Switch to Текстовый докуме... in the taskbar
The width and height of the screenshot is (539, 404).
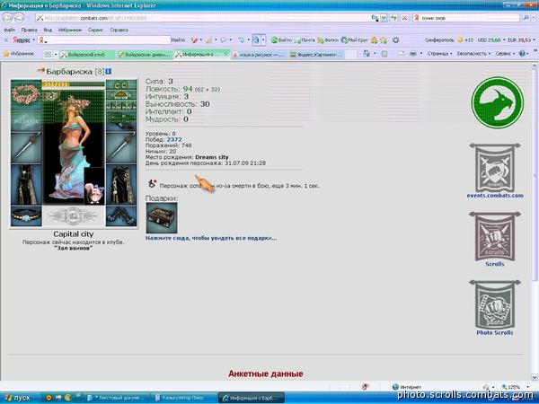116,398
